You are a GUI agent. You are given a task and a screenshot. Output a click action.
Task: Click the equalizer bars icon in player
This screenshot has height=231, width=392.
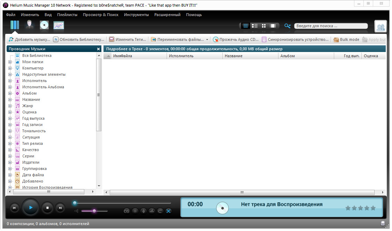(152, 211)
